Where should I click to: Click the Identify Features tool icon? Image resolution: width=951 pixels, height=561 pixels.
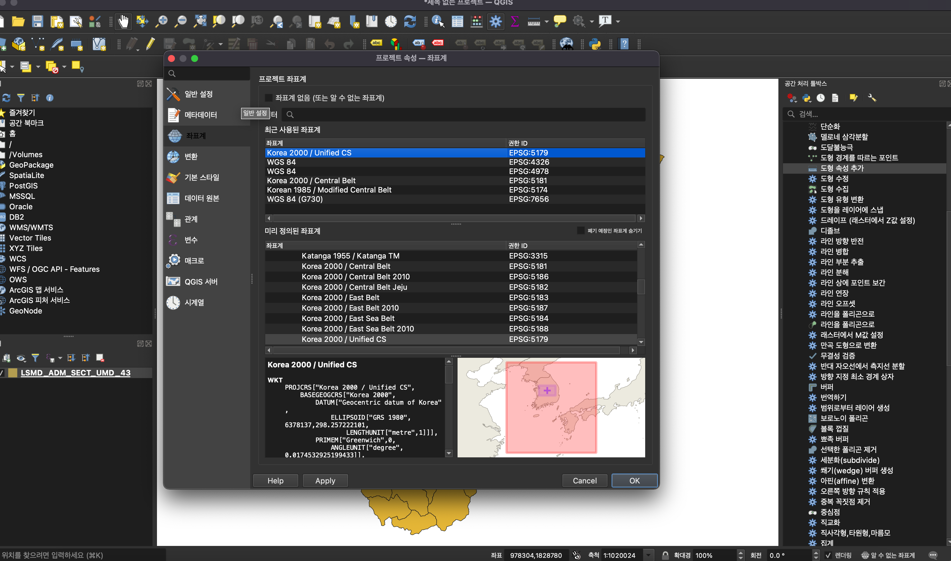click(438, 21)
